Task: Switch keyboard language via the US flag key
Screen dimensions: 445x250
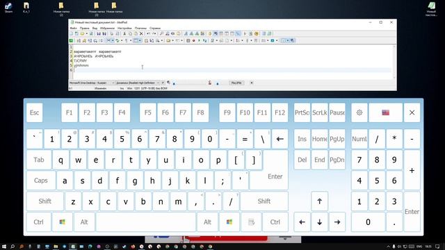Action: click(385, 112)
